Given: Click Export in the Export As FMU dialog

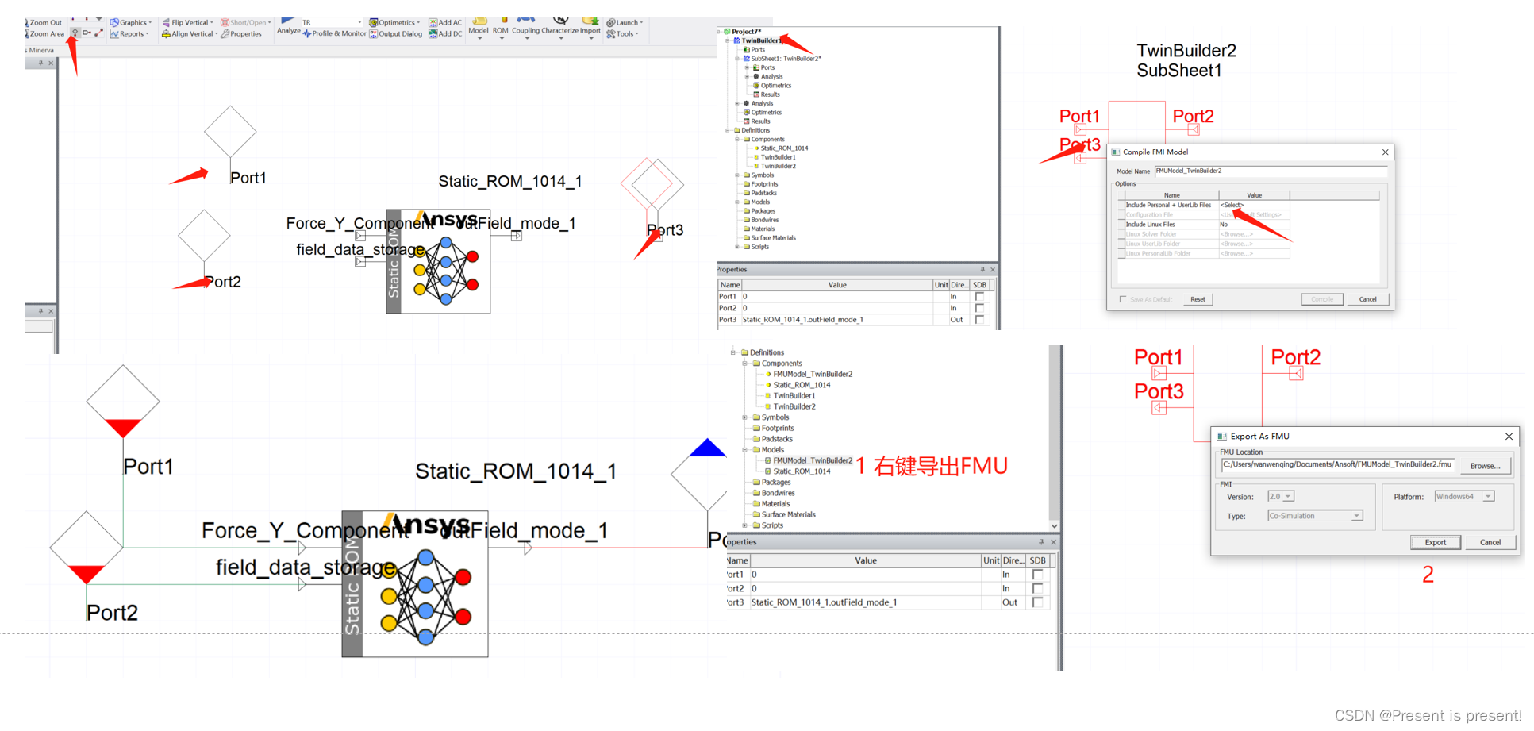Looking at the screenshot, I should (1436, 542).
